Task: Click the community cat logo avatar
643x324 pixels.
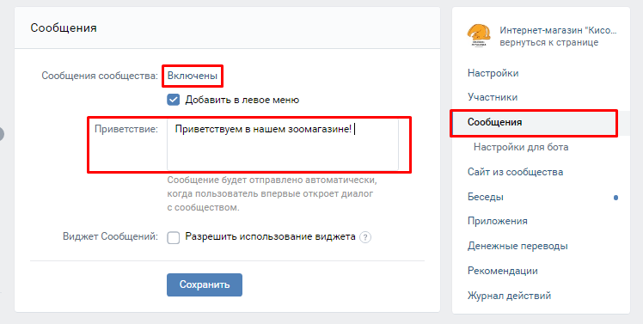Action: point(479,36)
